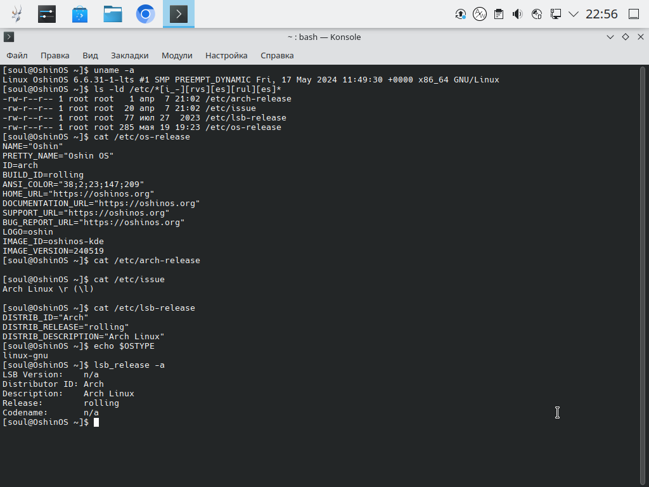Open the audio volume tray icon
This screenshot has width=649, height=487.
(x=517, y=14)
